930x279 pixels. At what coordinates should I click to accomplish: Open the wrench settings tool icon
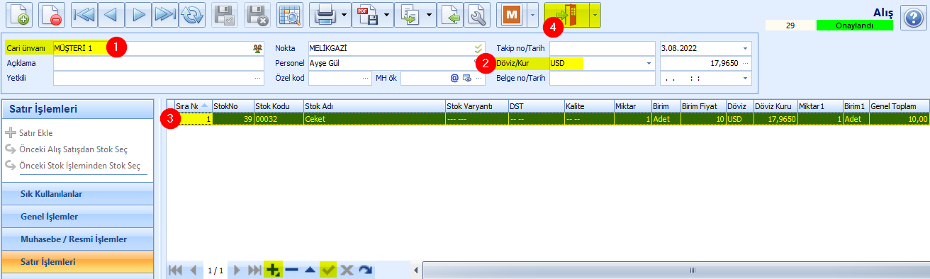point(477,14)
